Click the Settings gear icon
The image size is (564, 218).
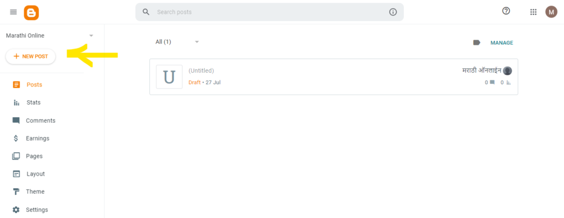tap(16, 210)
